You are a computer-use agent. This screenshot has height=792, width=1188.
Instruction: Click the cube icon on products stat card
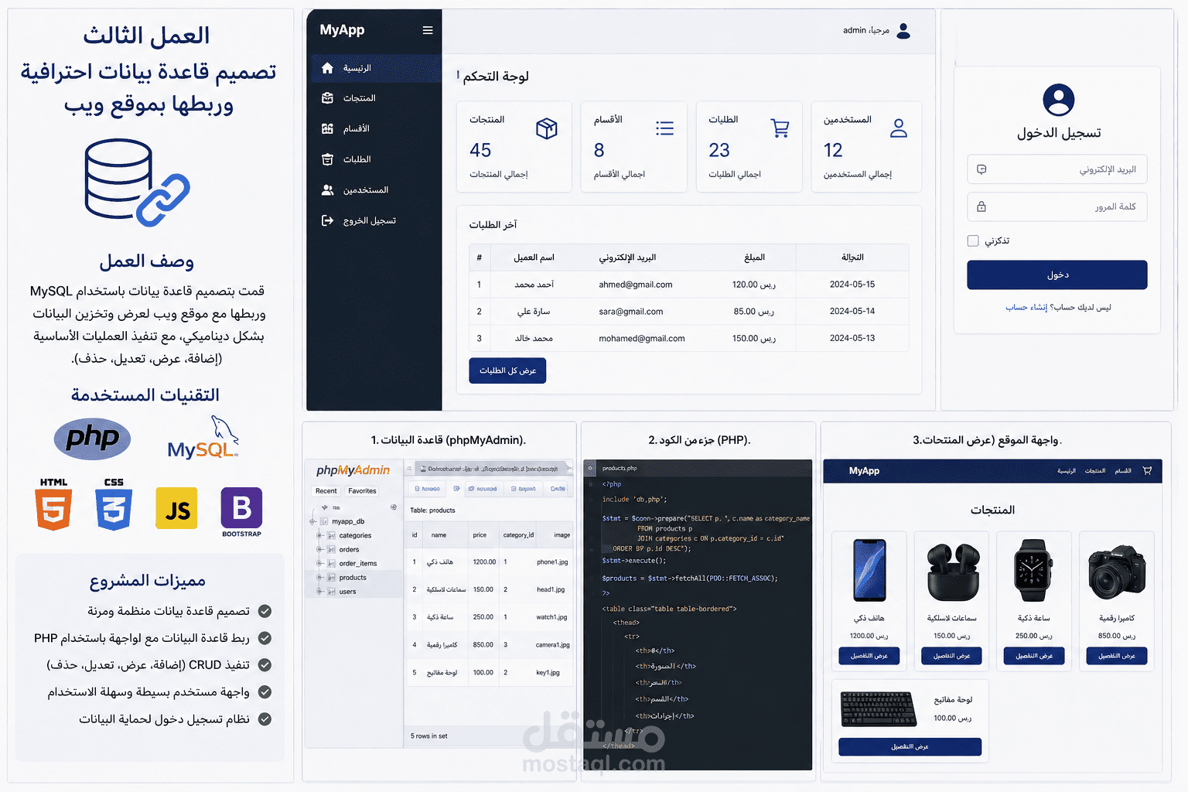[x=547, y=128]
